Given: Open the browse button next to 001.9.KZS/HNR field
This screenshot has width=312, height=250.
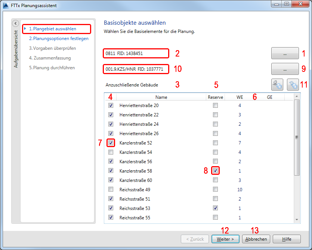Looking at the screenshot, I should (x=285, y=69).
